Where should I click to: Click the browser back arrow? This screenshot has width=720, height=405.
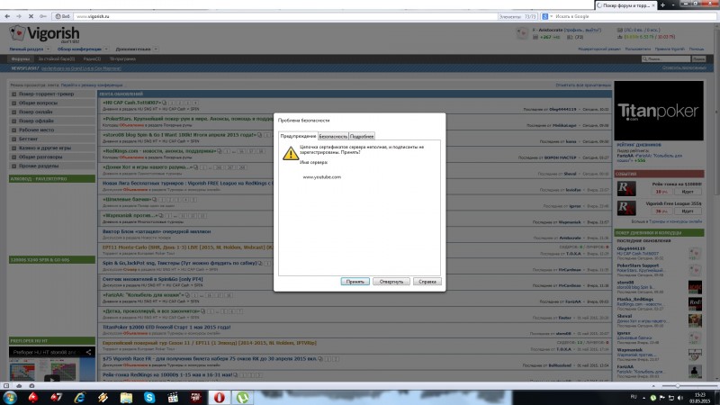(7, 16)
